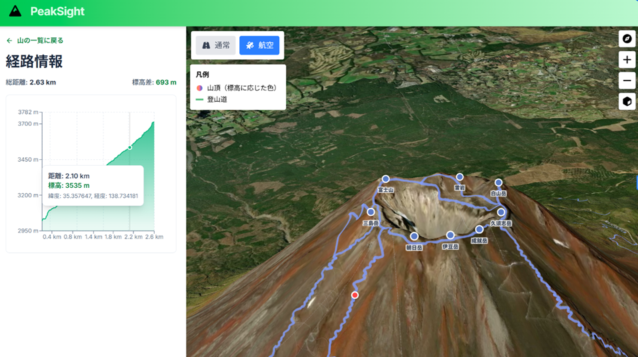Reset map bearing with compass icon
The width and height of the screenshot is (638, 357).
coord(627,39)
